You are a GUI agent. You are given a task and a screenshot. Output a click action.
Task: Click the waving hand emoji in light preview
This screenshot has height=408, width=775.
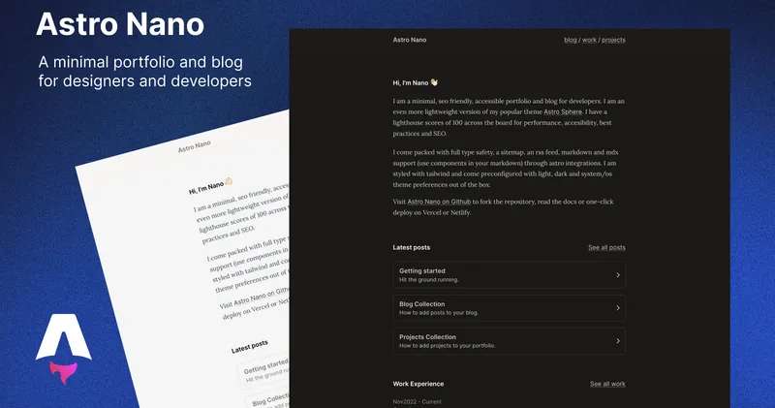(x=229, y=180)
